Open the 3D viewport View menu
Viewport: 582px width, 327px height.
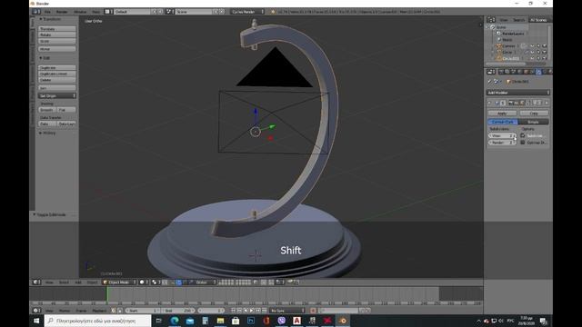49,282
